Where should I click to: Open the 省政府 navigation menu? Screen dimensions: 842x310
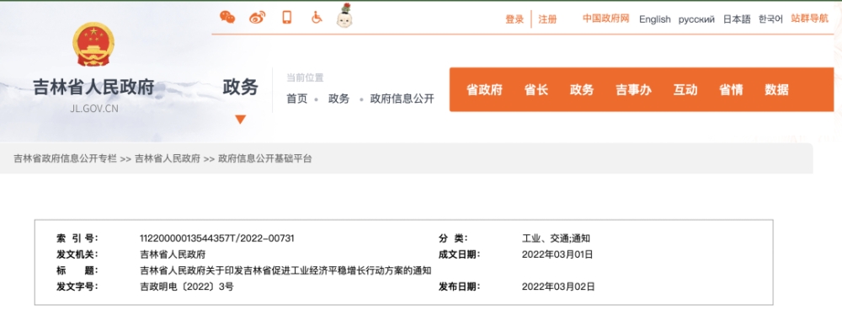pos(484,90)
